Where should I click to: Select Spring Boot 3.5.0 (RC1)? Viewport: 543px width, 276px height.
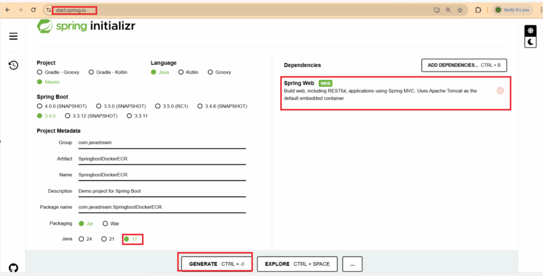click(x=172, y=106)
